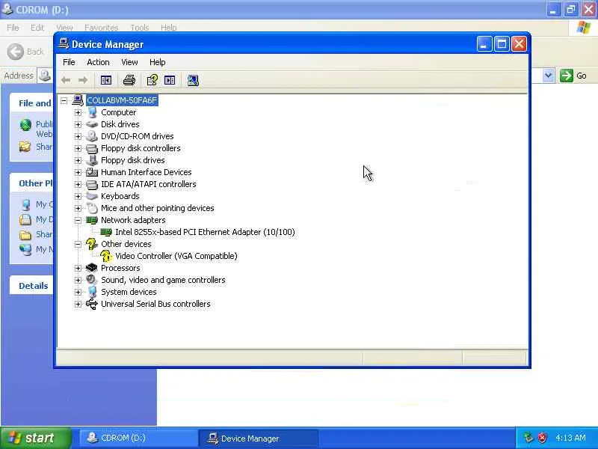598x449 pixels.
Task: Click the Network adapters category icon
Action: click(92, 220)
